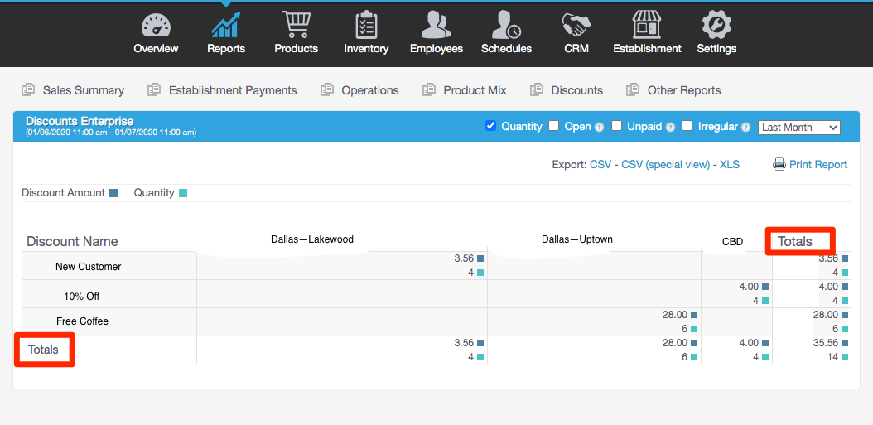Image resolution: width=873 pixels, height=425 pixels.
Task: Open the Settings gear-wrench icon
Action: [716, 25]
